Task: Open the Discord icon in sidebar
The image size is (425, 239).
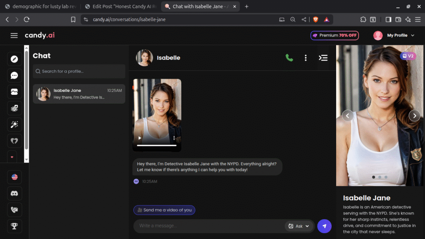Action: (15, 193)
